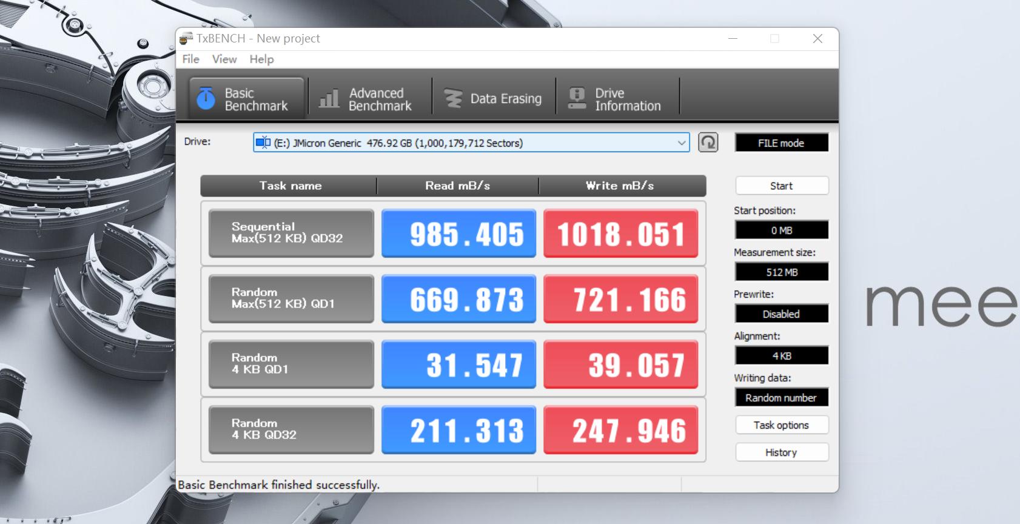Switch to the Advanced Benchmark tab

click(370, 98)
